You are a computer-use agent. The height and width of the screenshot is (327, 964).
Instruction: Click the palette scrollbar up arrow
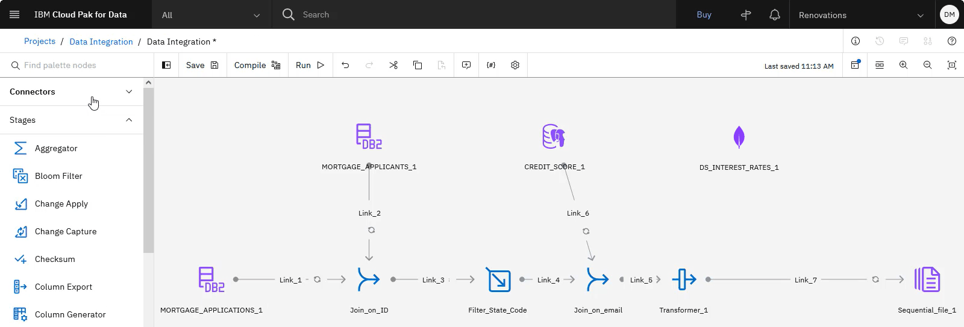pos(148,83)
